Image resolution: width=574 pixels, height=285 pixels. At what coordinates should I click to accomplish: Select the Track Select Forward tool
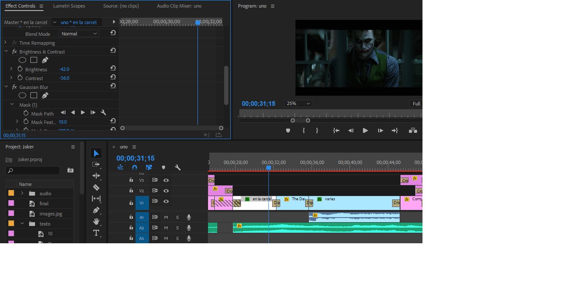coord(96,164)
